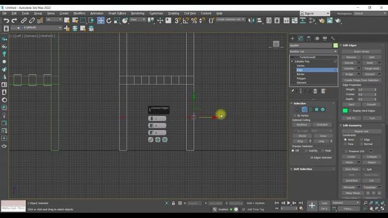The height and width of the screenshot is (218, 388).
Task: Click Zoom magnifier in viewport navigation
Action: 365,203
